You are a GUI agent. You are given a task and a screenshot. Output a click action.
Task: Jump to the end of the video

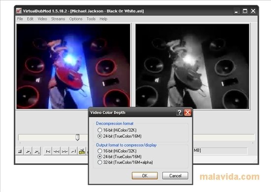tap(73, 152)
